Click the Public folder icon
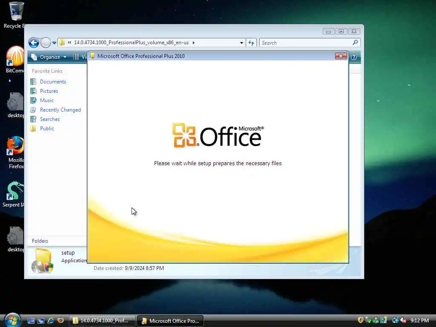Screen dimensions: 436x327 [x=33, y=129]
